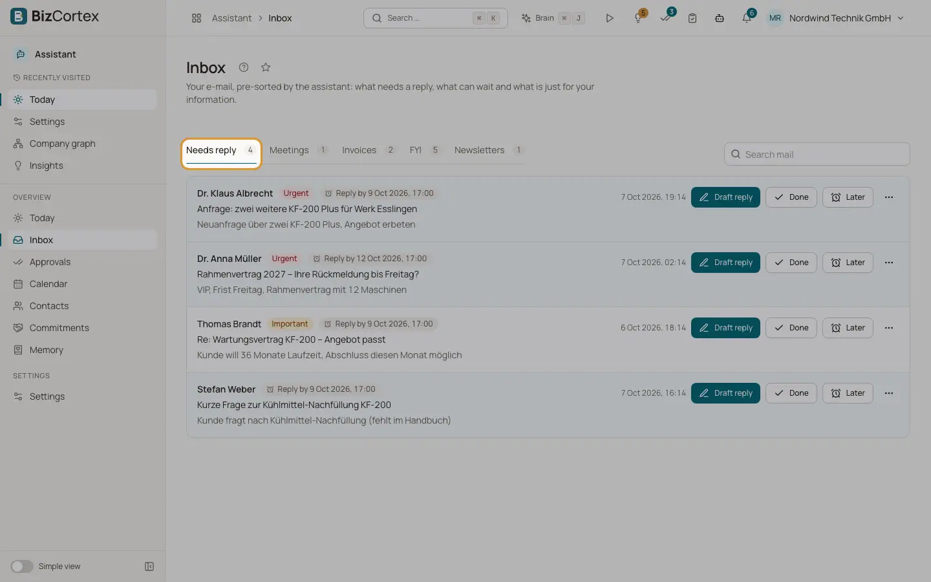Snooze Thomas Brandt email with Later
931x582 pixels.
848,328
